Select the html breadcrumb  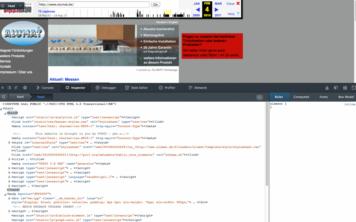[20, 97]
